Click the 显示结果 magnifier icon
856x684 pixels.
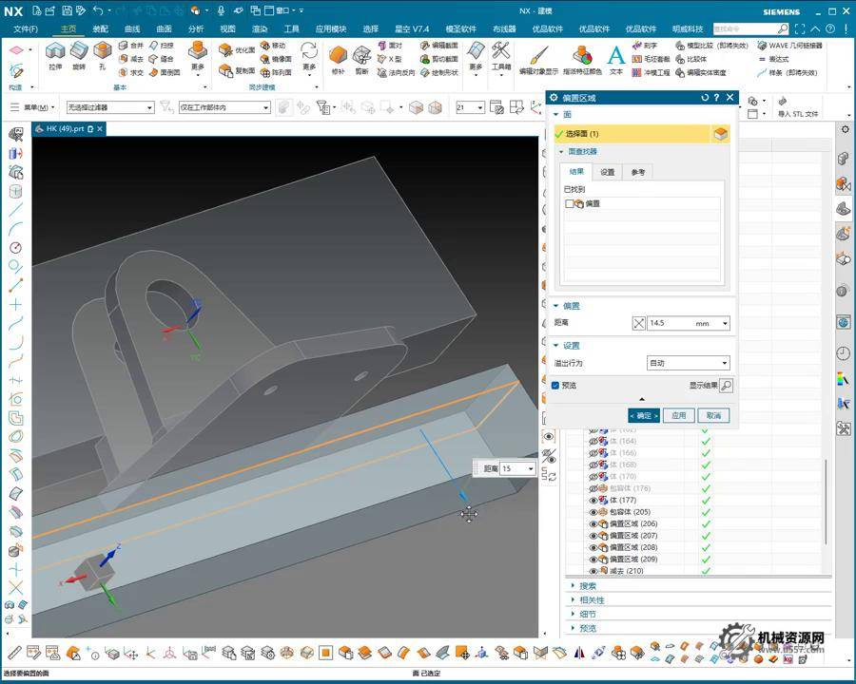tap(726, 386)
